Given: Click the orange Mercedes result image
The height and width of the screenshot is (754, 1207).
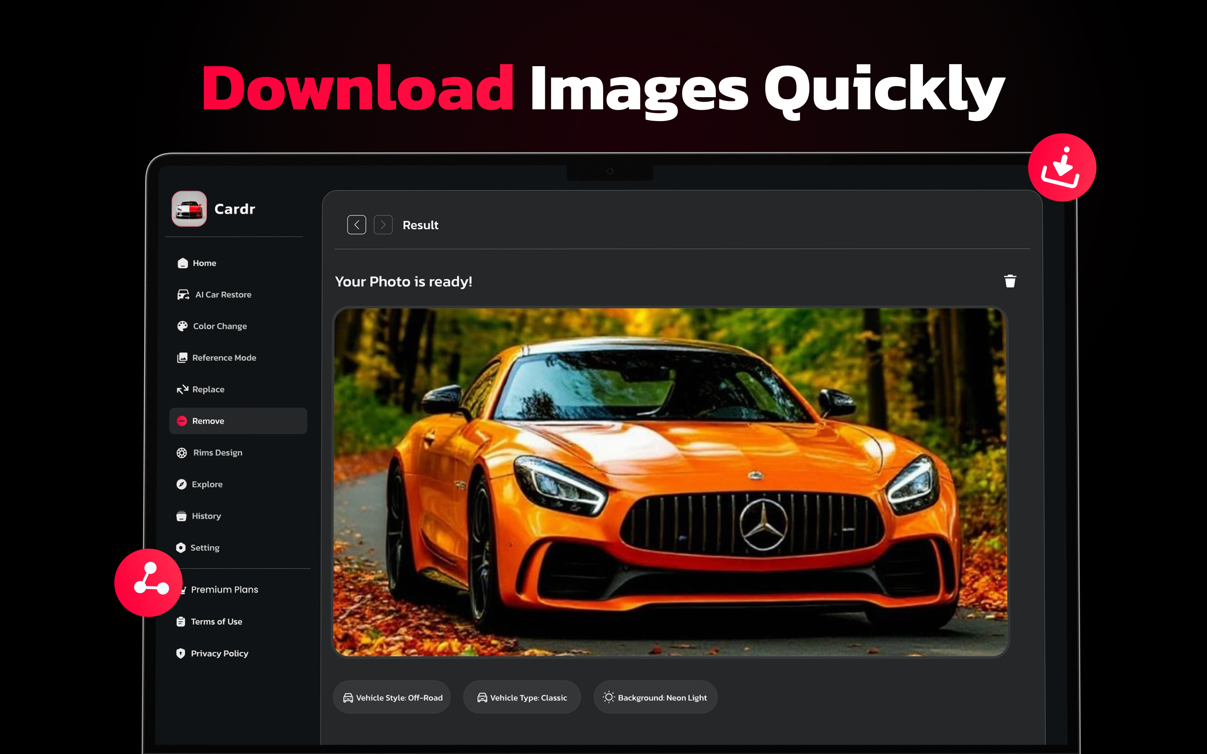Looking at the screenshot, I should pyautogui.click(x=670, y=482).
